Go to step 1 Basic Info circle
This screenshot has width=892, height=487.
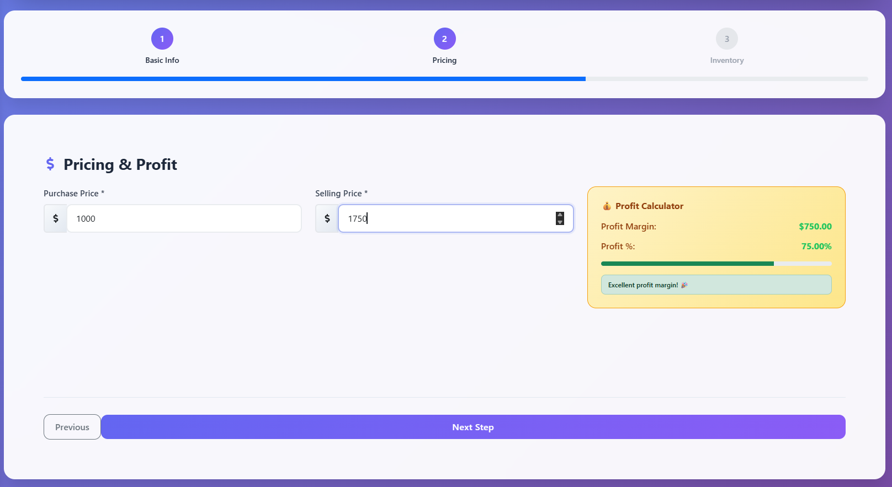[162, 39]
